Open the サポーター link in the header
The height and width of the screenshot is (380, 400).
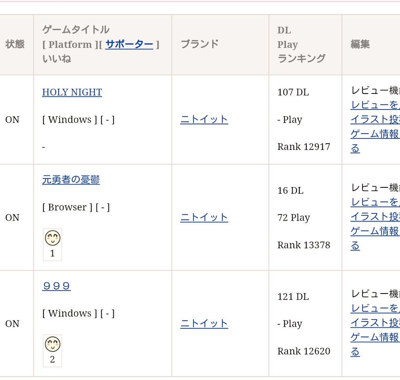(129, 44)
